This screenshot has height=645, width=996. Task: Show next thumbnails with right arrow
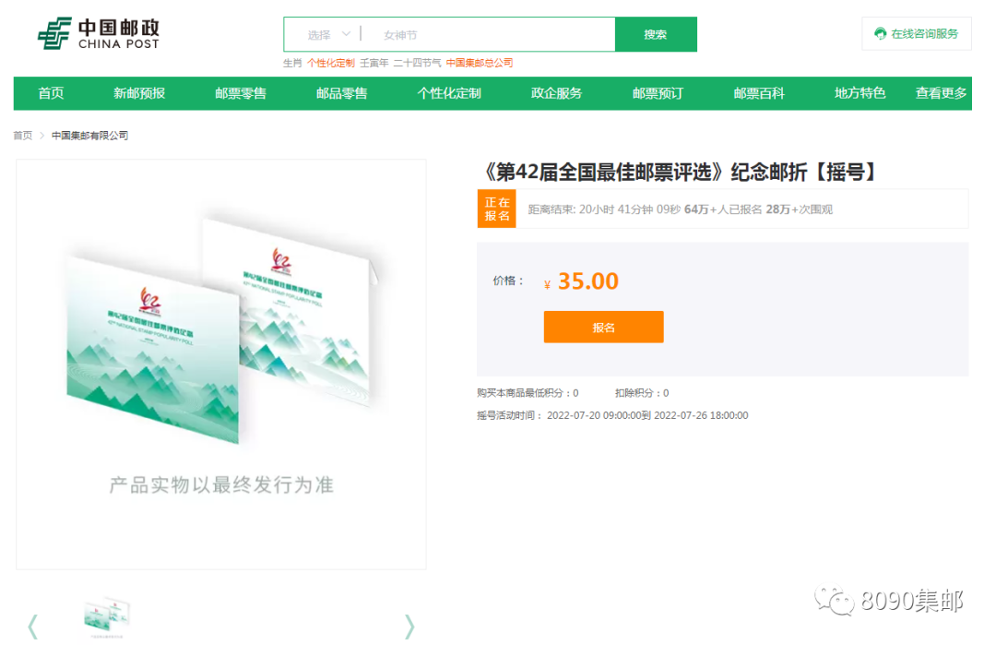click(x=409, y=627)
